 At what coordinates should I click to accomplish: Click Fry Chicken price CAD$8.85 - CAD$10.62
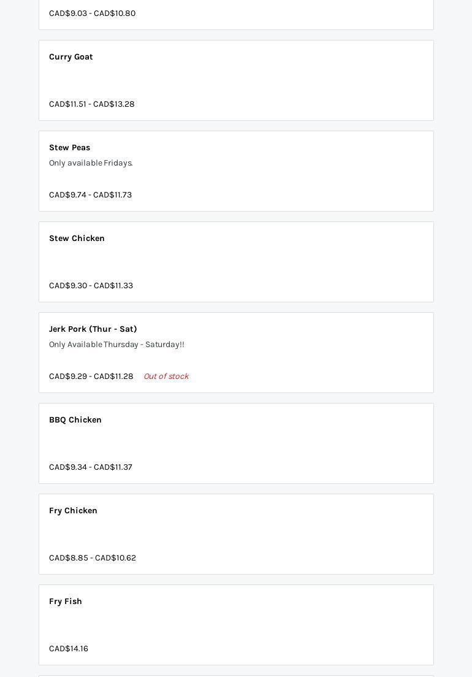coord(93,558)
